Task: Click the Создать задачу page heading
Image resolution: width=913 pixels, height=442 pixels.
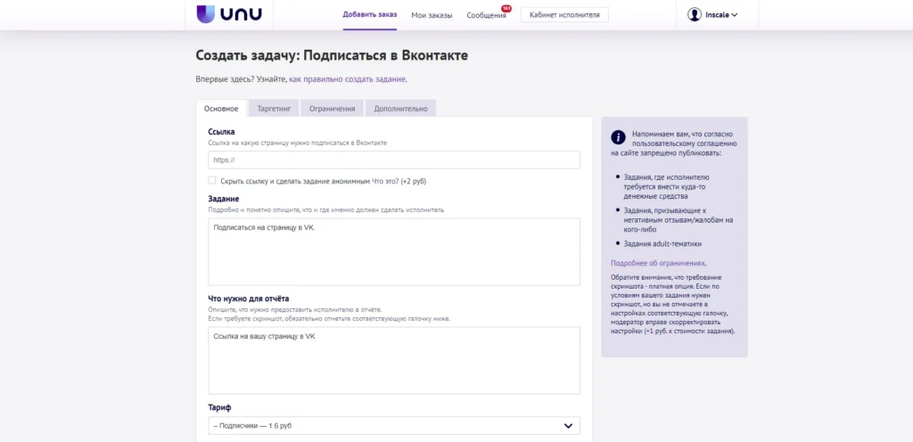Action: [332, 56]
